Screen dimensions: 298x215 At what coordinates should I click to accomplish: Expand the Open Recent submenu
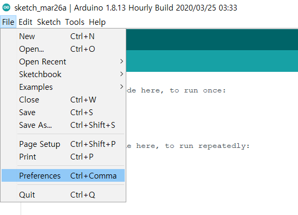63,61
